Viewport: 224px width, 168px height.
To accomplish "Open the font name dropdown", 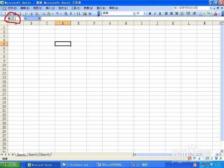I will pos(134,13).
